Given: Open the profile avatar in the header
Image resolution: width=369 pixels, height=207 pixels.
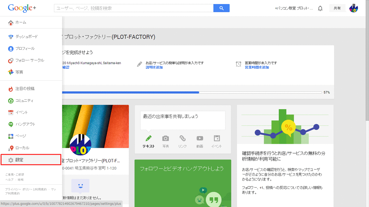Looking at the screenshot, I should tap(353, 8).
